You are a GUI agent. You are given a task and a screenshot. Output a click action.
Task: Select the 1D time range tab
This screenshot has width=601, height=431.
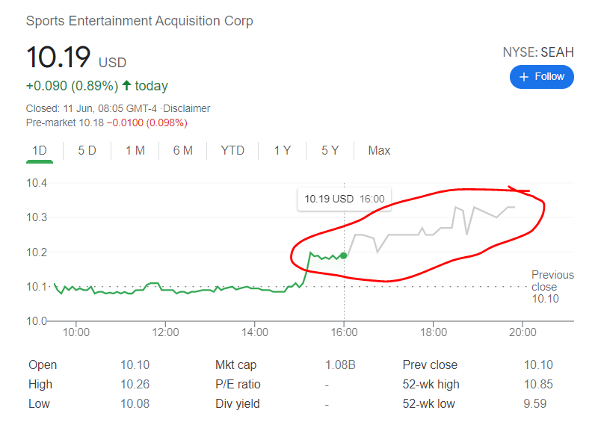(40, 151)
